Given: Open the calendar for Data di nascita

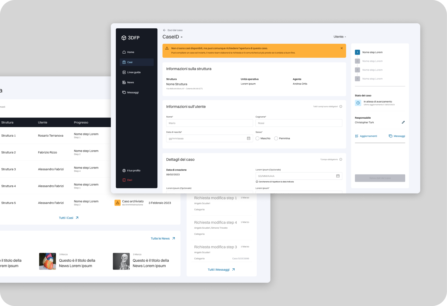Looking at the screenshot, I should point(249,139).
